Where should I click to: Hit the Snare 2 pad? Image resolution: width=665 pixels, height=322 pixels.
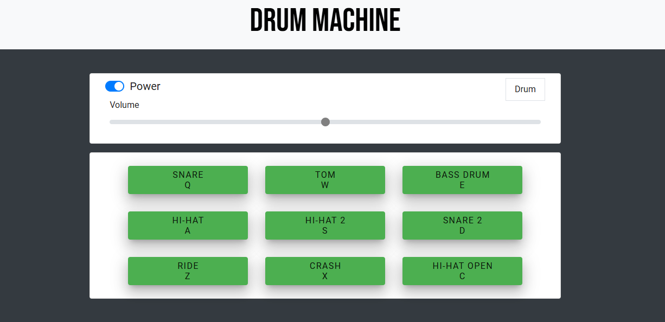point(462,226)
